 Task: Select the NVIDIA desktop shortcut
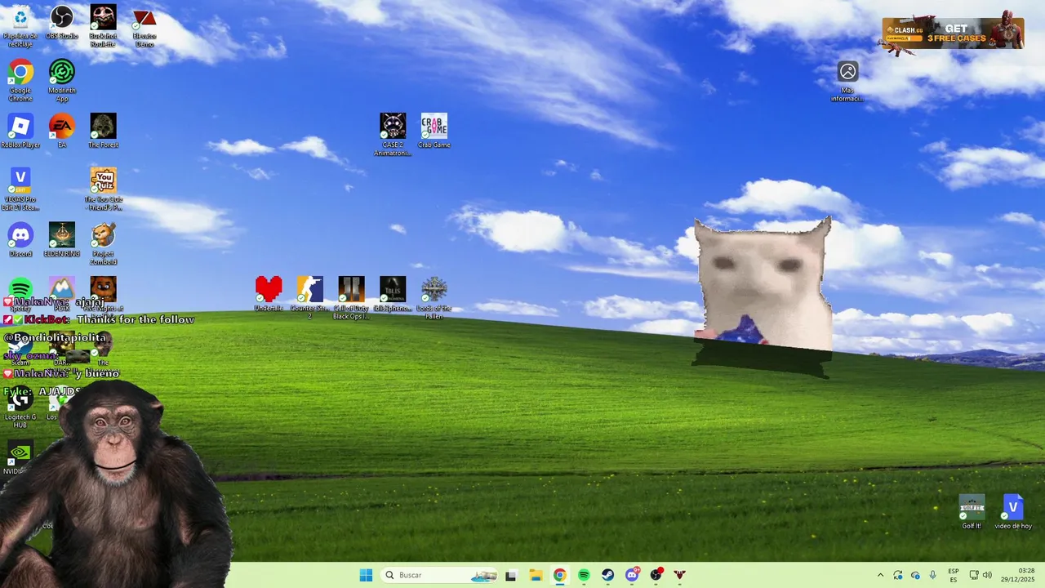pos(18,458)
